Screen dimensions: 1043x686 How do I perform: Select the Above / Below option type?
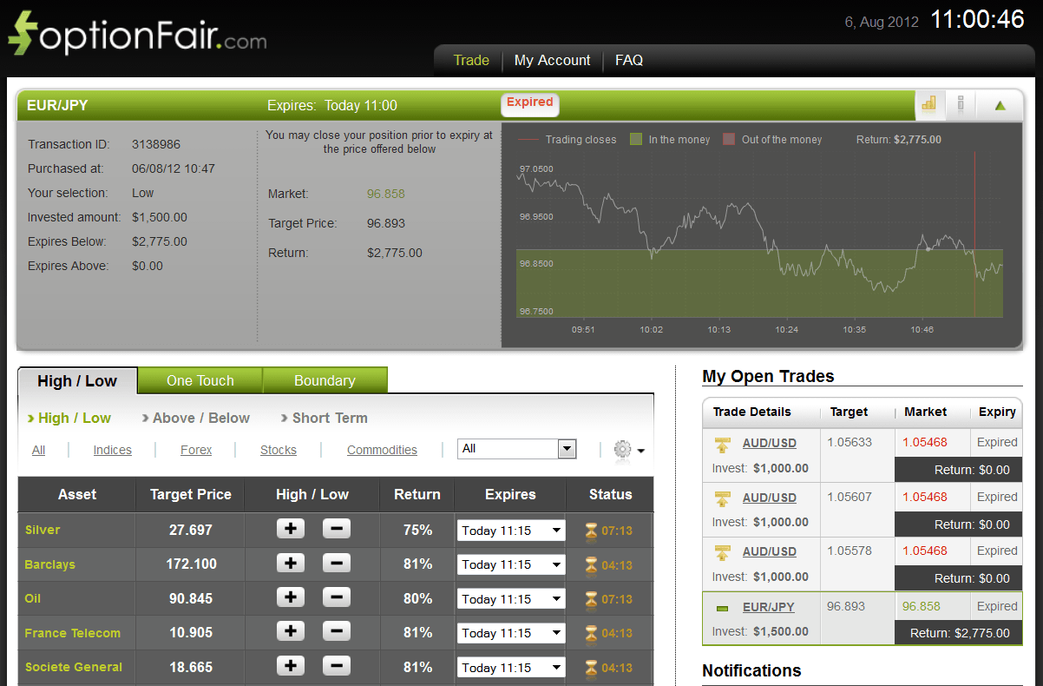tap(200, 418)
